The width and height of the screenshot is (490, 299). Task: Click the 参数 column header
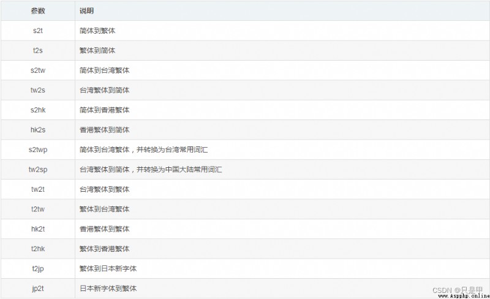click(38, 10)
